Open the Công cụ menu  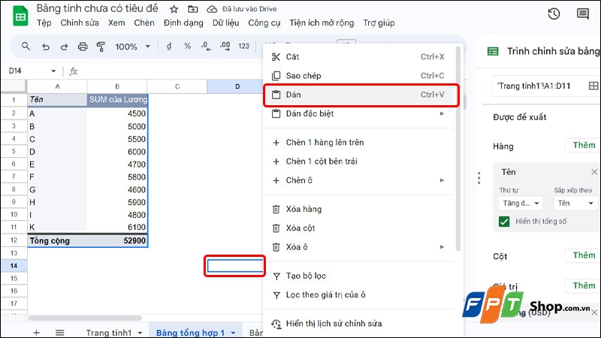[x=264, y=23]
